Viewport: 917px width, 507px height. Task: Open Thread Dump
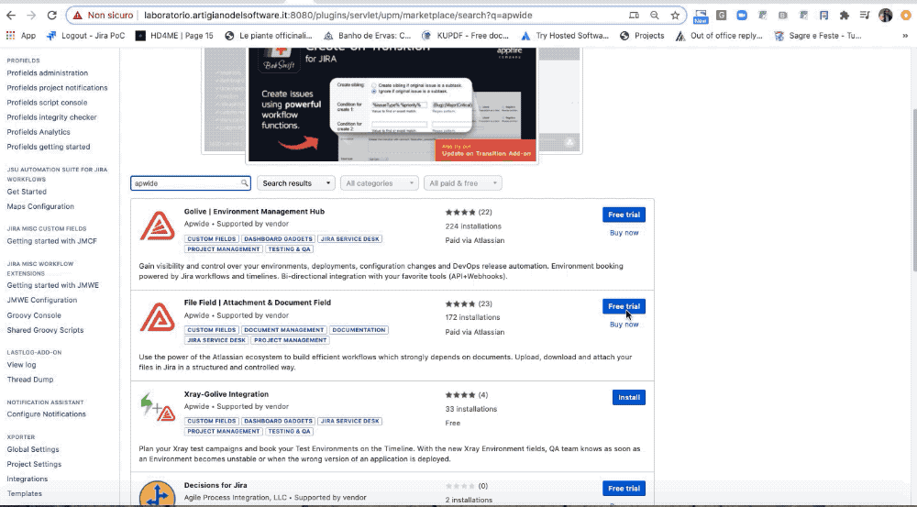pyautogui.click(x=30, y=380)
